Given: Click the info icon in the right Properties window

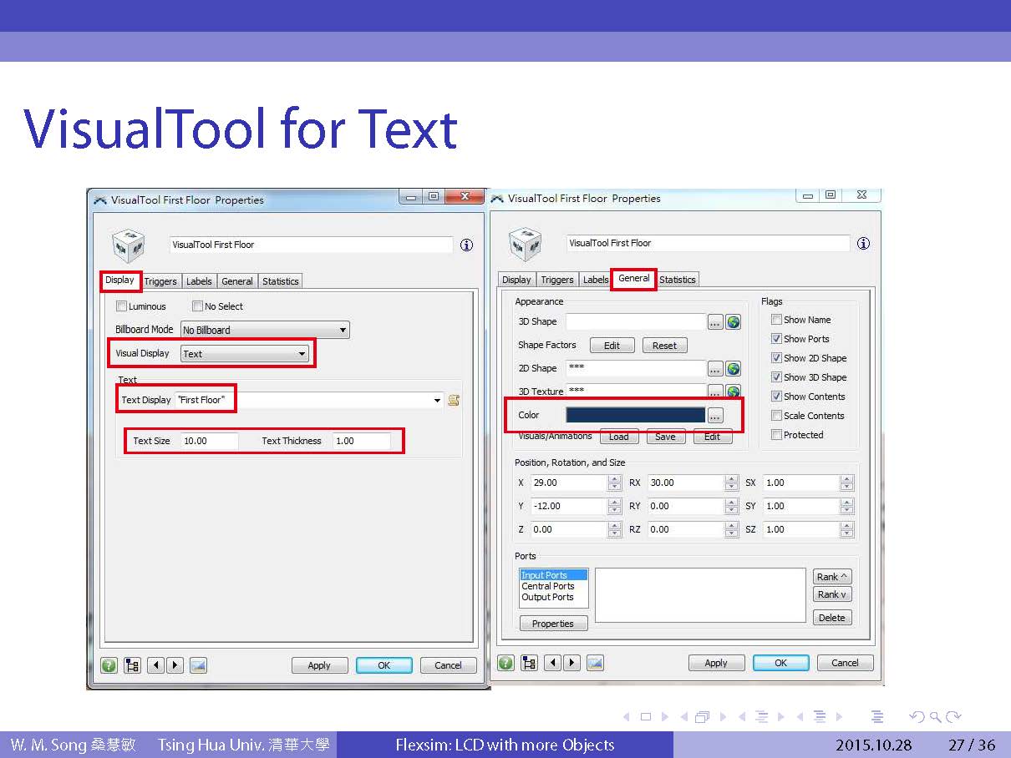Looking at the screenshot, I should pyautogui.click(x=863, y=243).
